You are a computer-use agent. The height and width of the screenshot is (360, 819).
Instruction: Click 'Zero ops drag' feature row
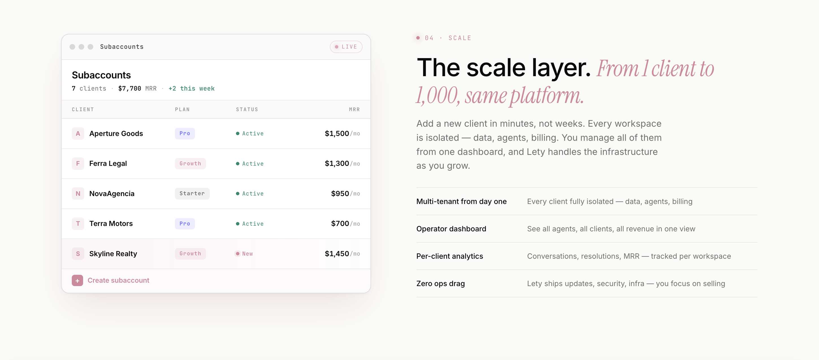587,283
